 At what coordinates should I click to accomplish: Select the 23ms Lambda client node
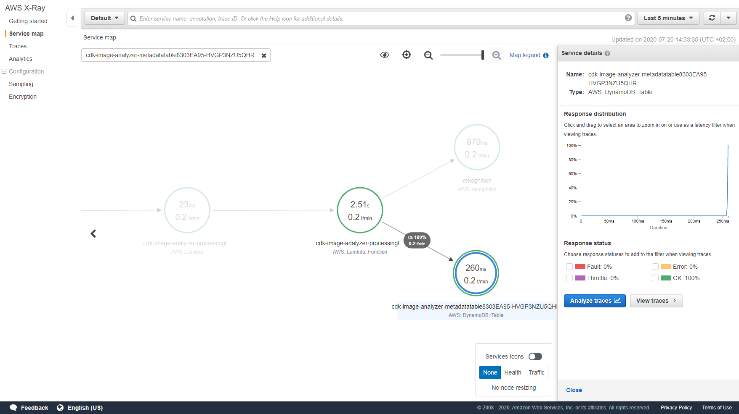tap(187, 210)
